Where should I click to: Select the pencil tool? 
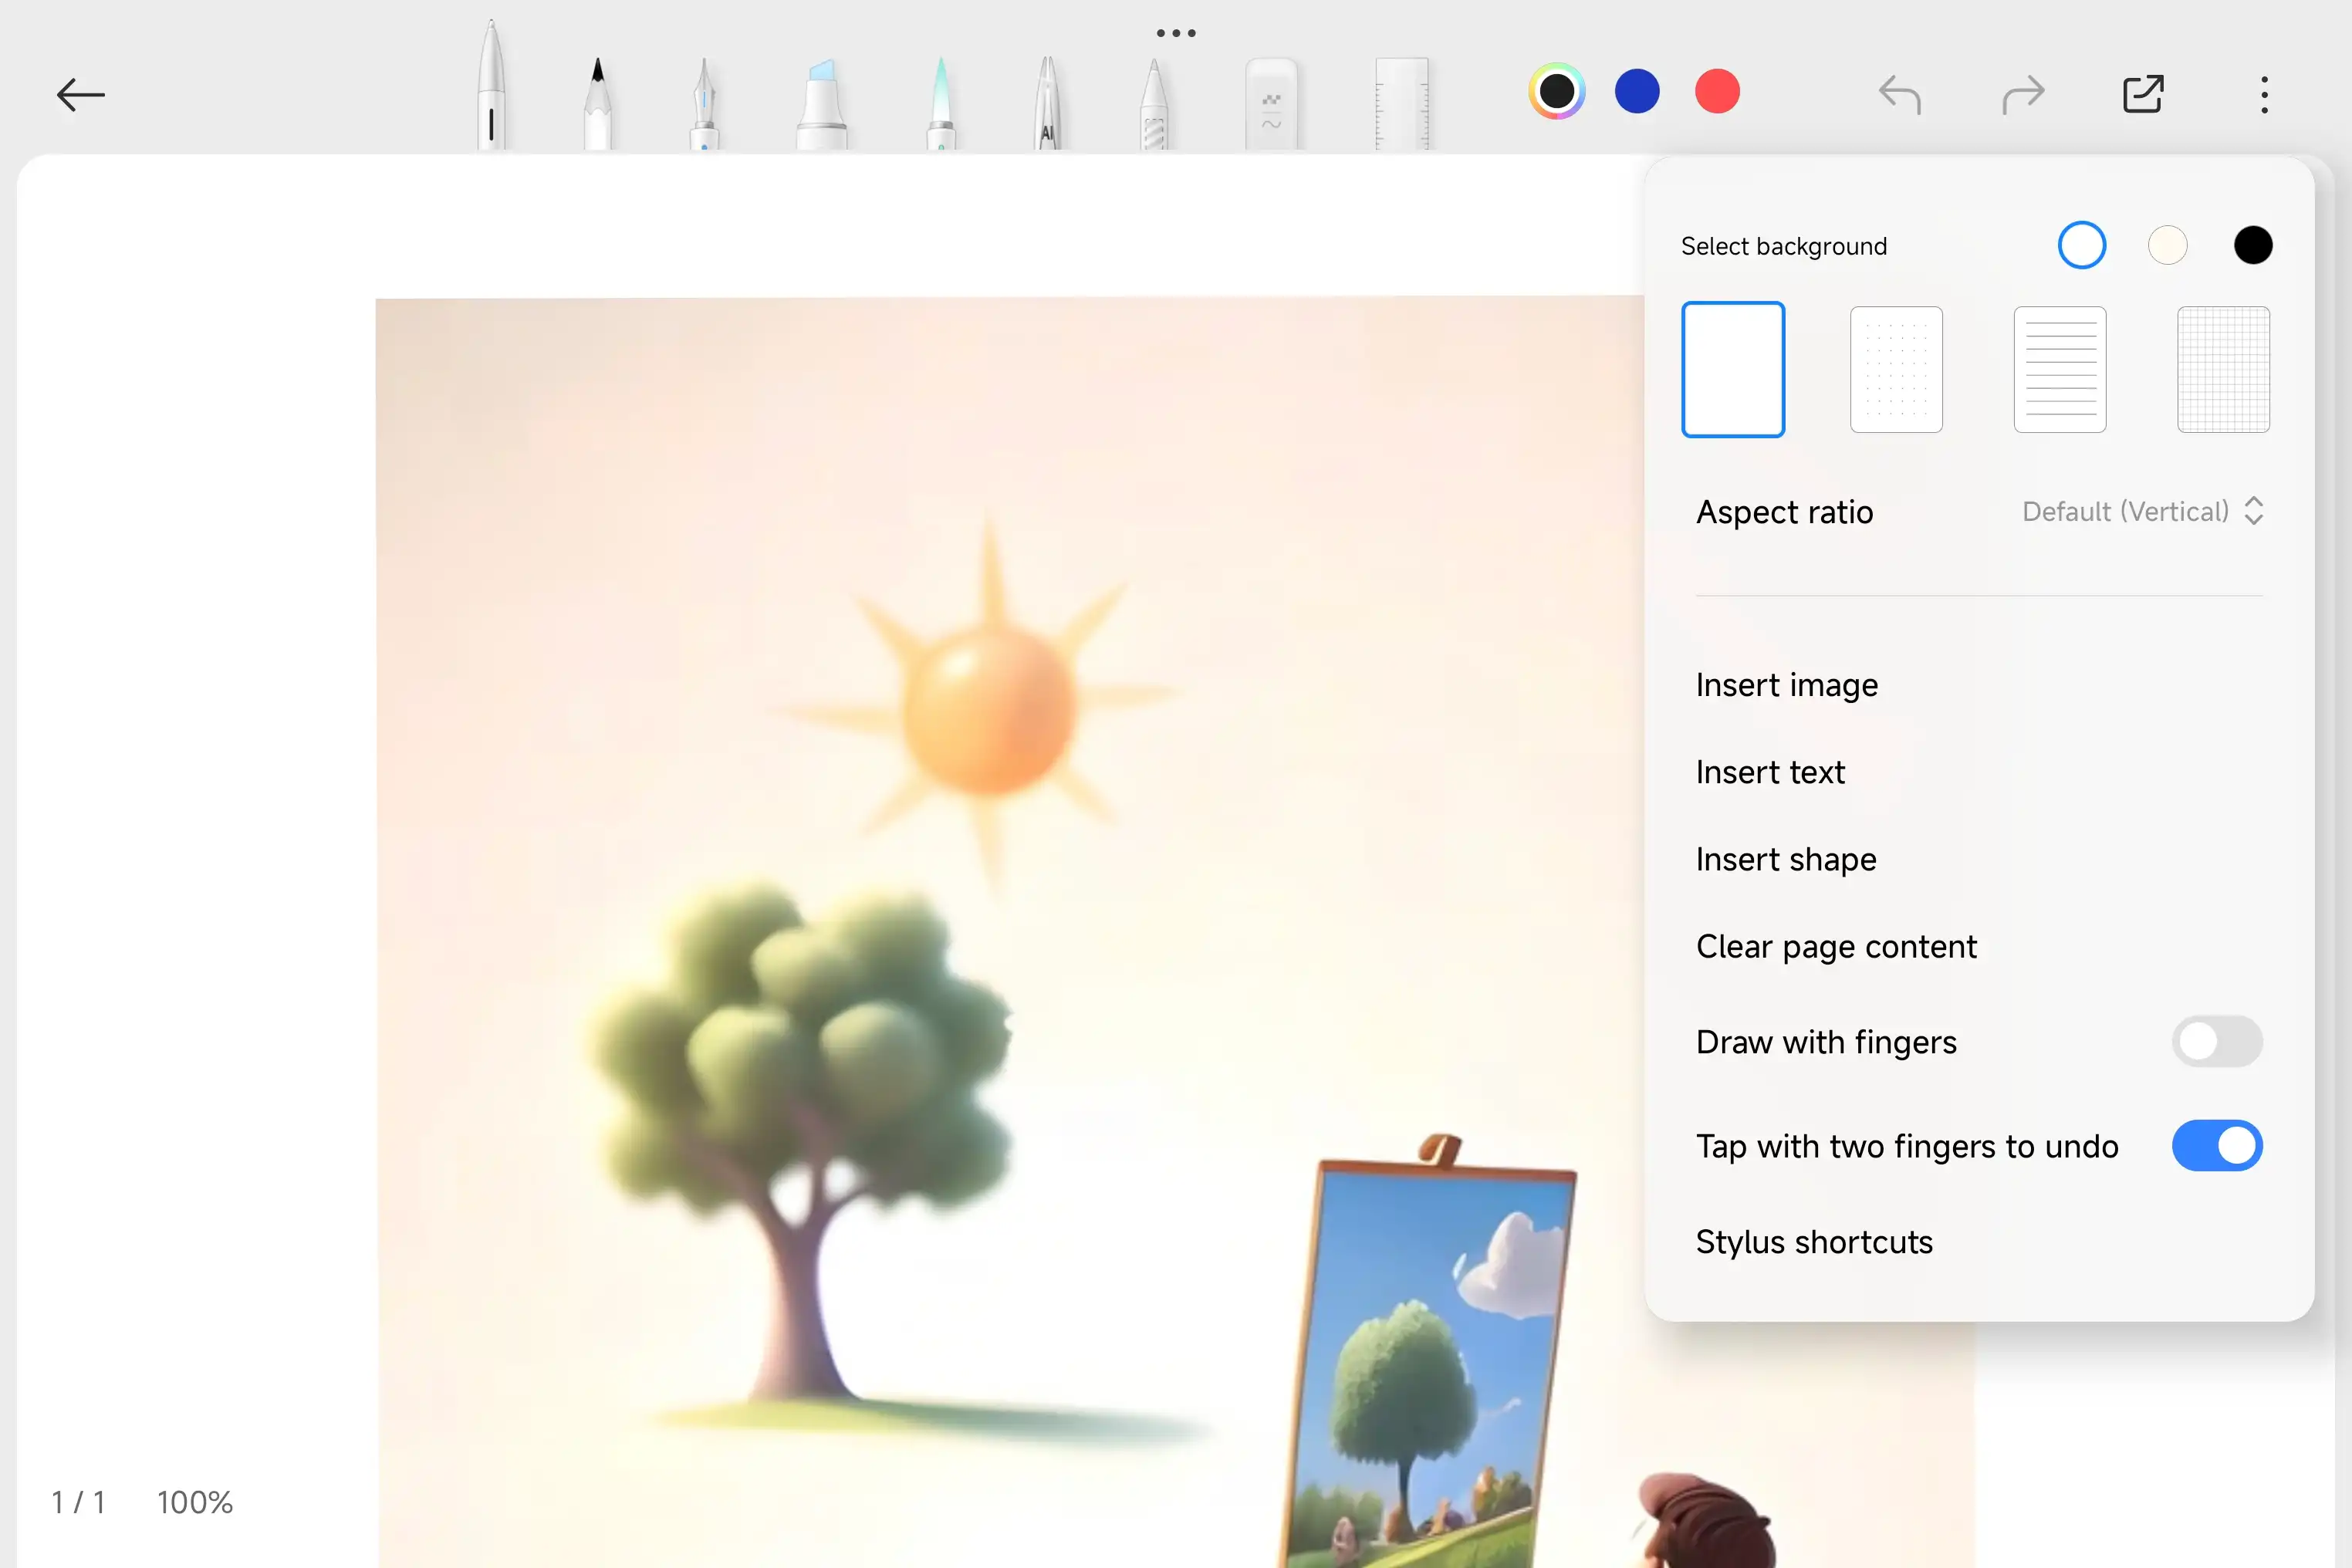597,104
